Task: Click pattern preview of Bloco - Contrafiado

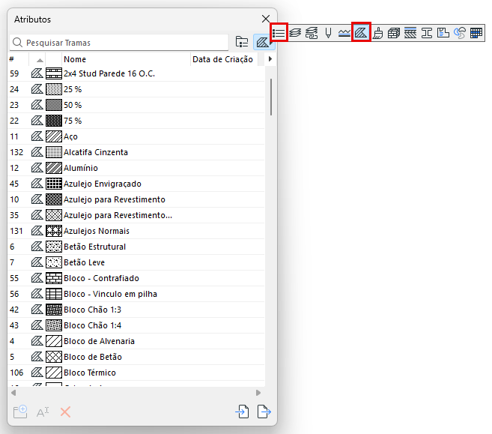Action: (54, 278)
